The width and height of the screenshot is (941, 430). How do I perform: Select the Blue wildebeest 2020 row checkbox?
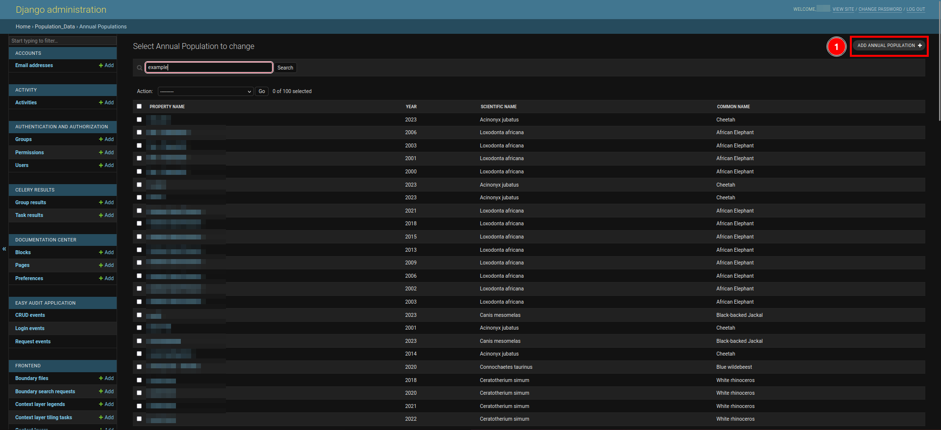[x=139, y=367]
